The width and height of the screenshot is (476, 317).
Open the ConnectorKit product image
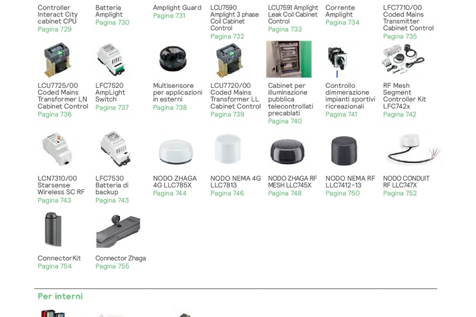[53, 229]
